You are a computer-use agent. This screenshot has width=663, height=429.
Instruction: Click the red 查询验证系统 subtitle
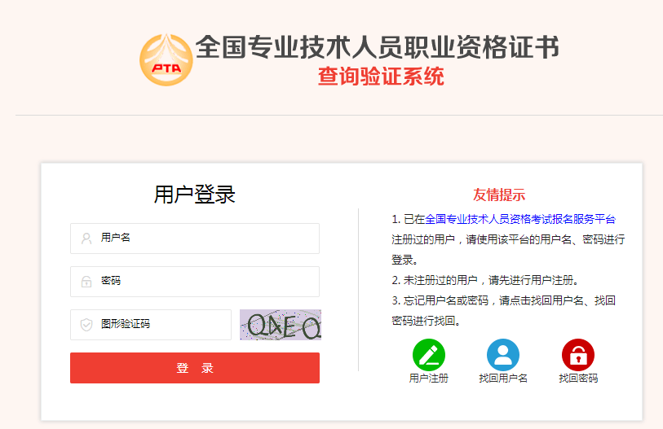(x=381, y=77)
